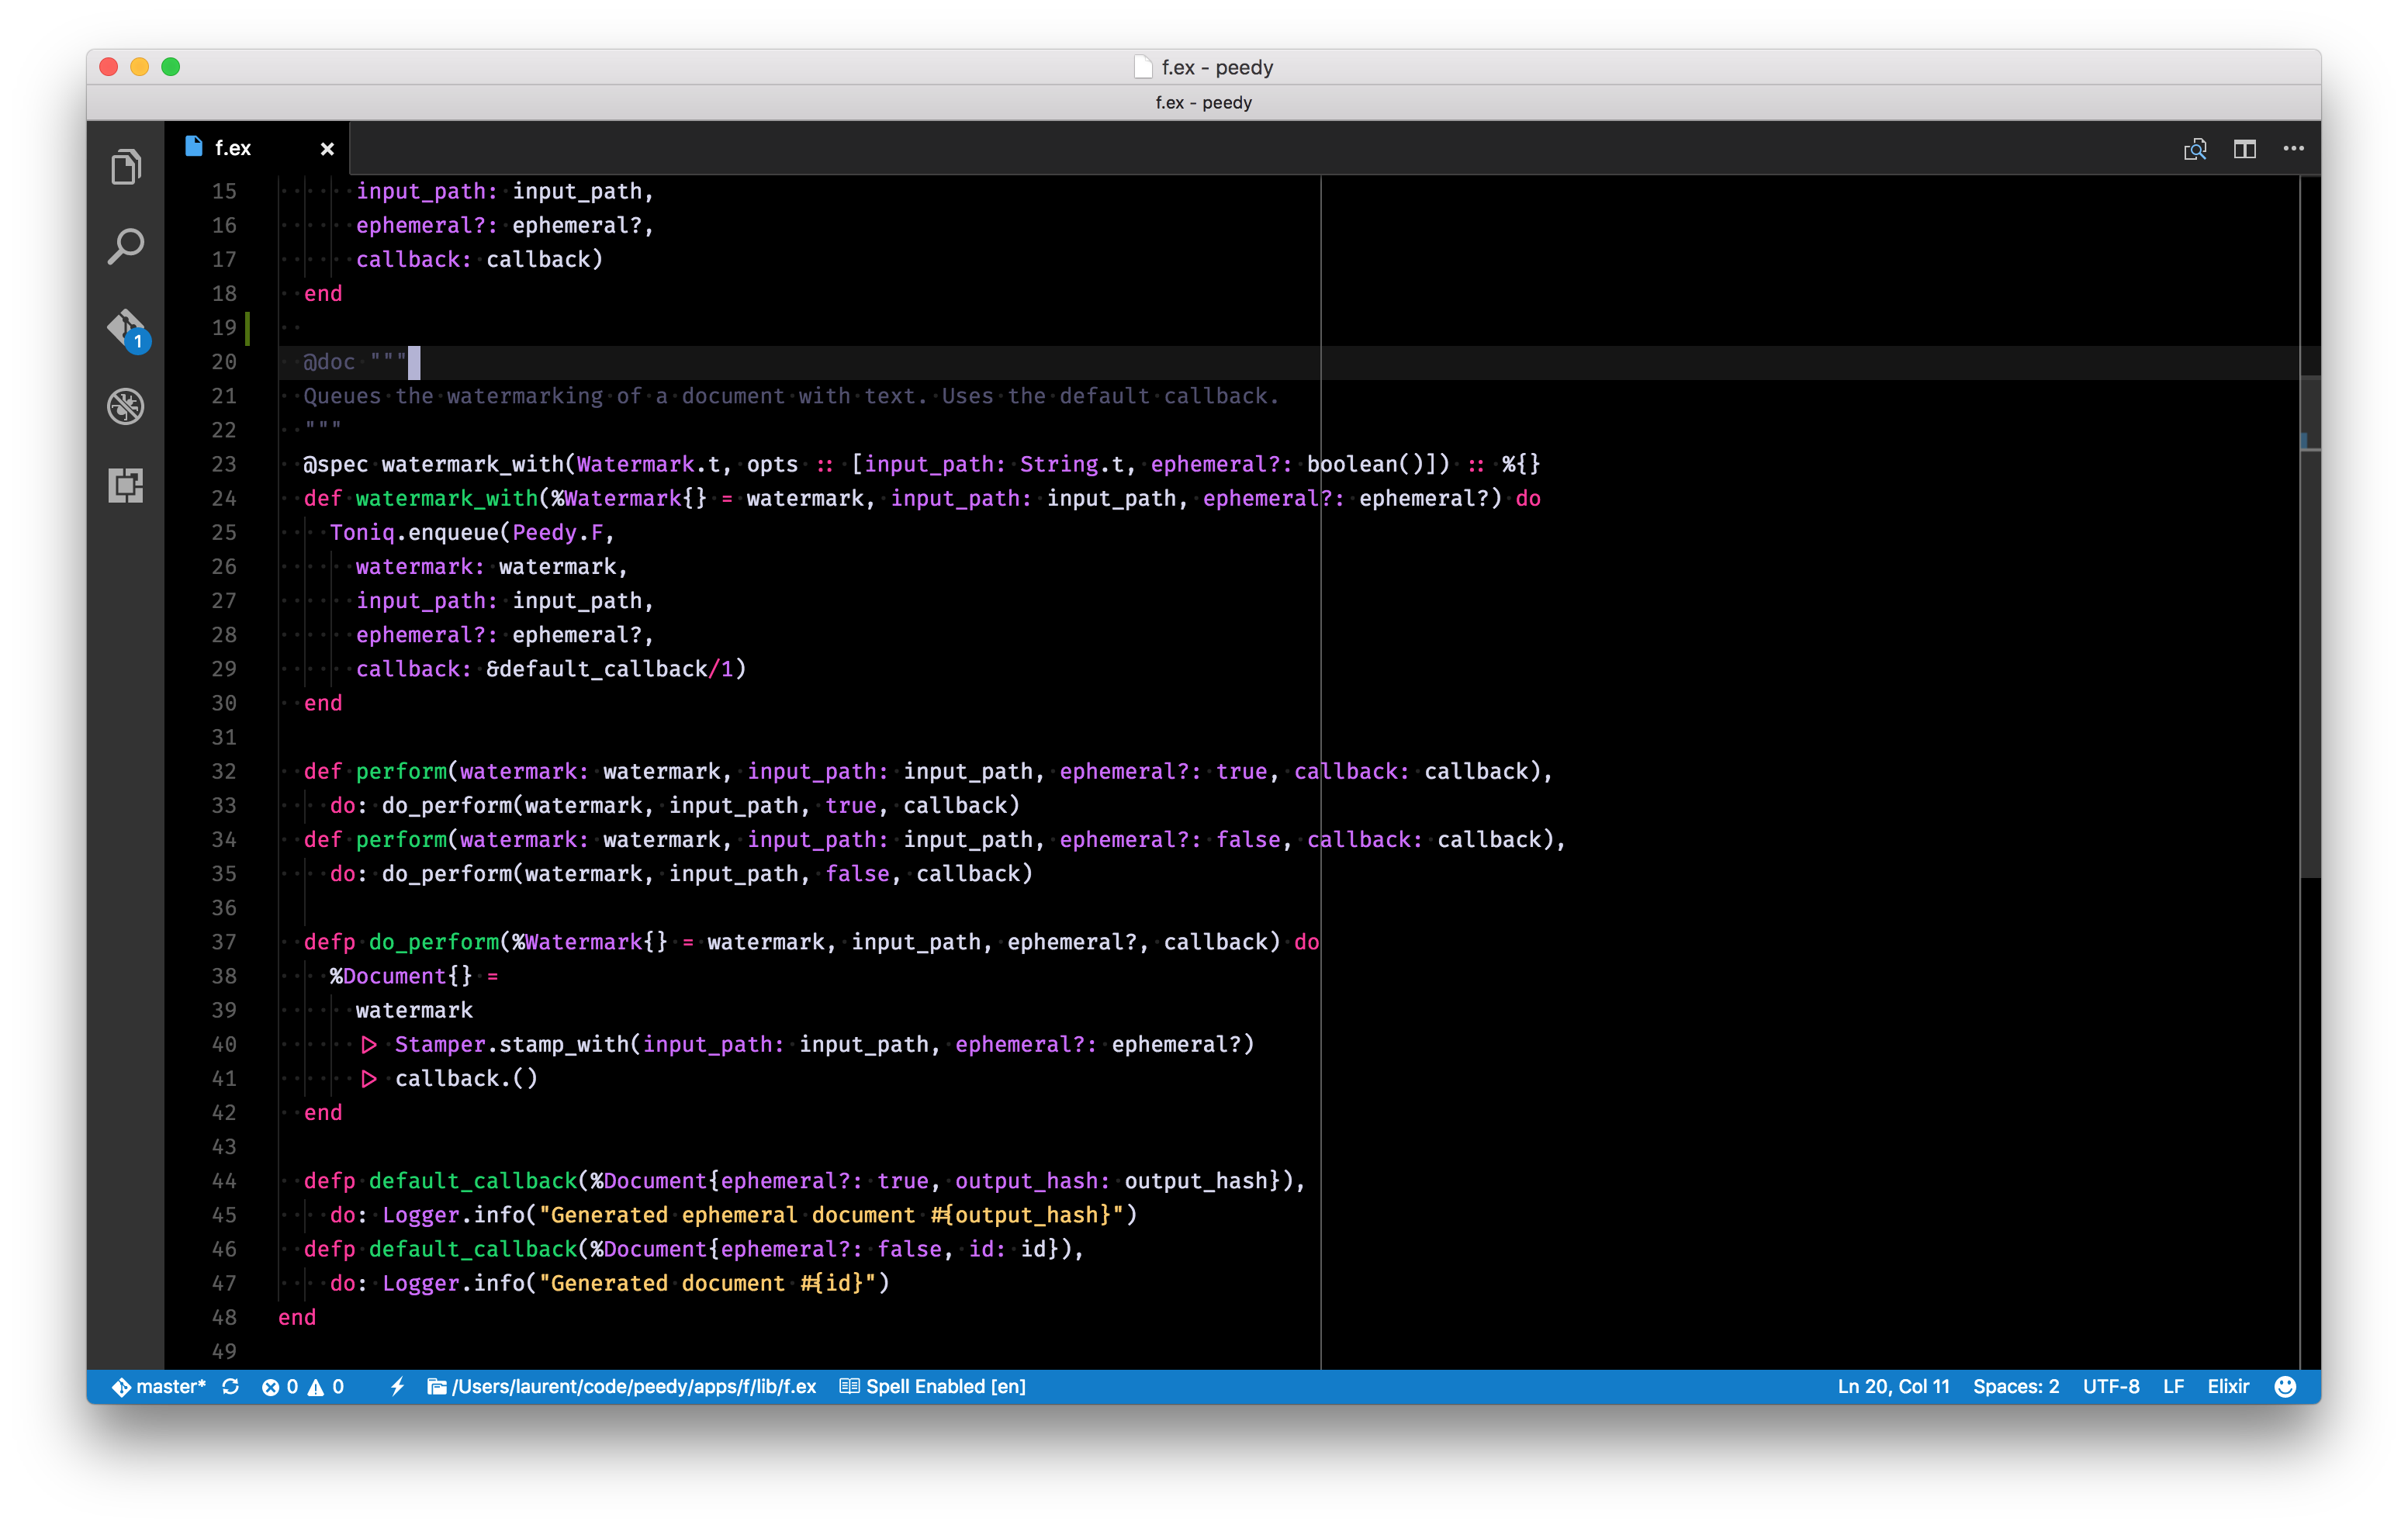2408x1528 pixels.
Task: Click the lightning bolt status icon
Action: pyautogui.click(x=397, y=1386)
